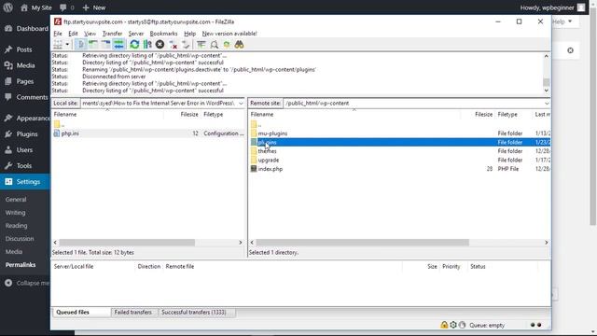Expand the Local site path dropdown

pyautogui.click(x=241, y=104)
